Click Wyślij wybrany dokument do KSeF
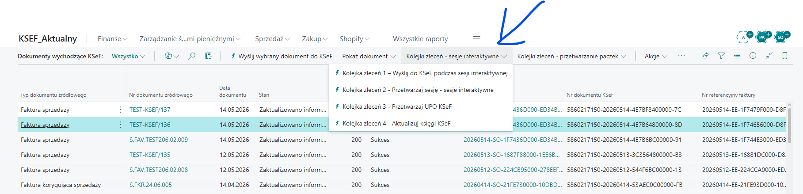803x194 pixels. point(282,56)
